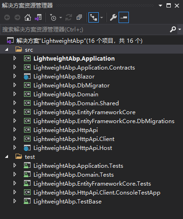Select LightweightAbp.HttpApi project
Image resolution: width=183 pixels, height=219 pixels.
click(x=65, y=130)
